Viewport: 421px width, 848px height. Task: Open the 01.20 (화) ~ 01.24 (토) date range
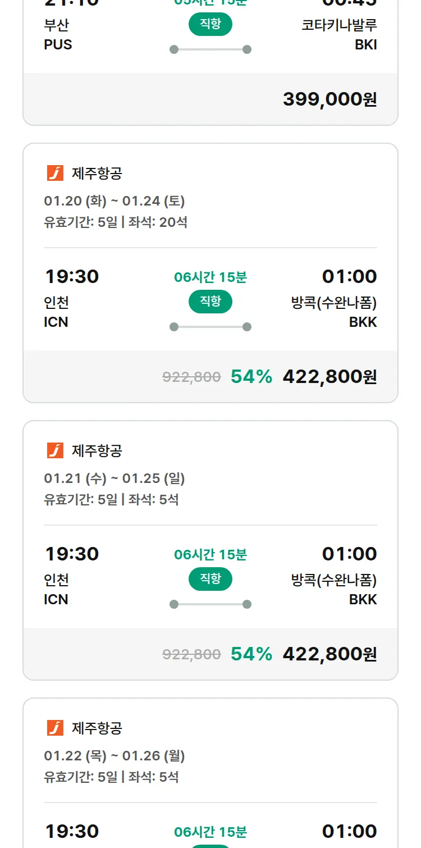click(x=115, y=200)
